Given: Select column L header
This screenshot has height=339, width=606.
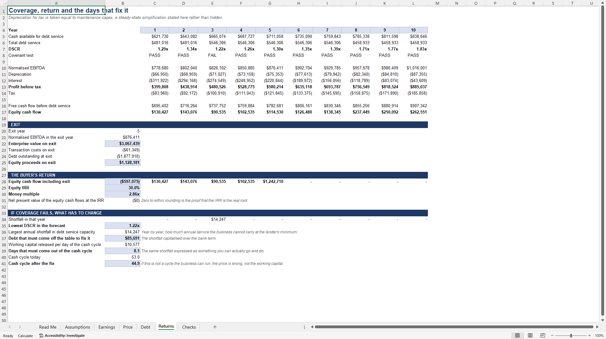Looking at the screenshot, I should [413, 3].
